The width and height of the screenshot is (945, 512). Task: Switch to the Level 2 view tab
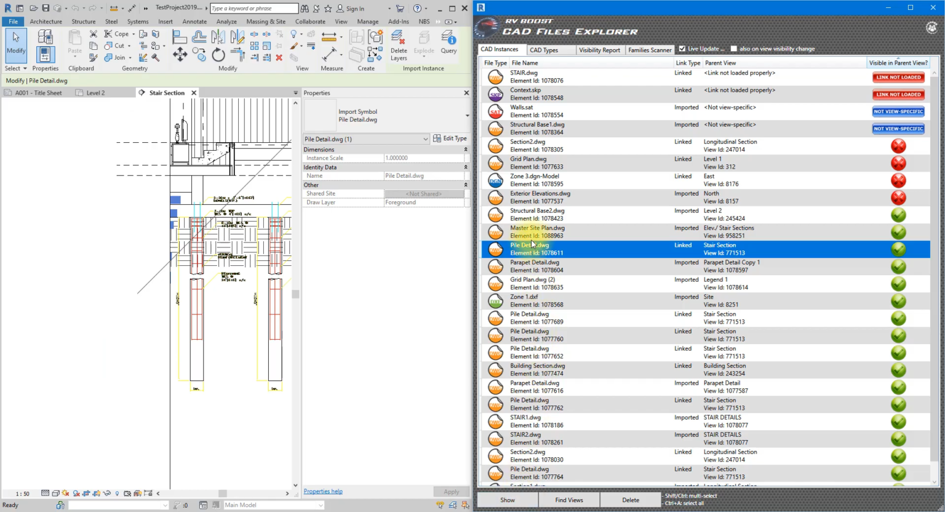95,93
